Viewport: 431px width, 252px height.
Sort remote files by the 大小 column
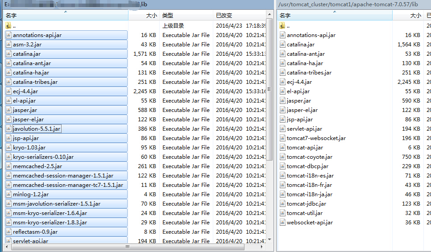(x=408, y=16)
